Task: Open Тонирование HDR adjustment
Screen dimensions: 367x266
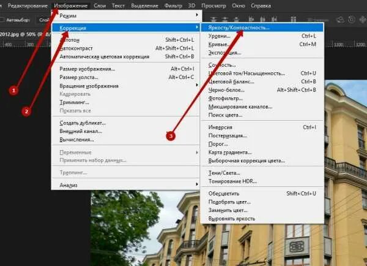Action: (x=262, y=181)
